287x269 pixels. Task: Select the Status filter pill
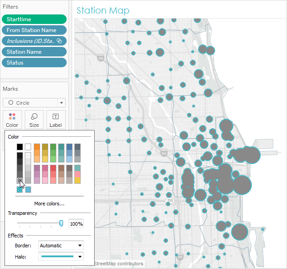[x=34, y=63]
